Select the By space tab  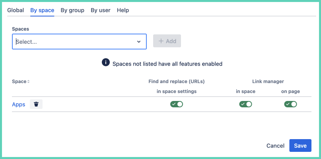coord(42,10)
